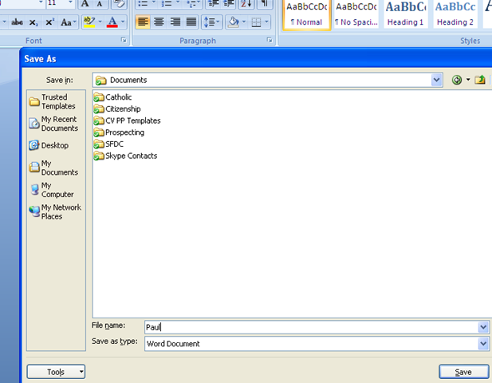The image size is (492, 383).
Task: Click the Grow Font button
Action: point(85,4)
